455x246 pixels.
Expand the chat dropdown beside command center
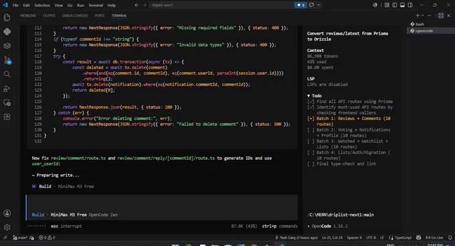click(x=318, y=5)
